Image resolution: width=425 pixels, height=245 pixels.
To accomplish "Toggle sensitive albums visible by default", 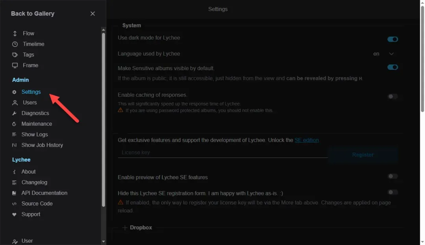I will click(392, 67).
